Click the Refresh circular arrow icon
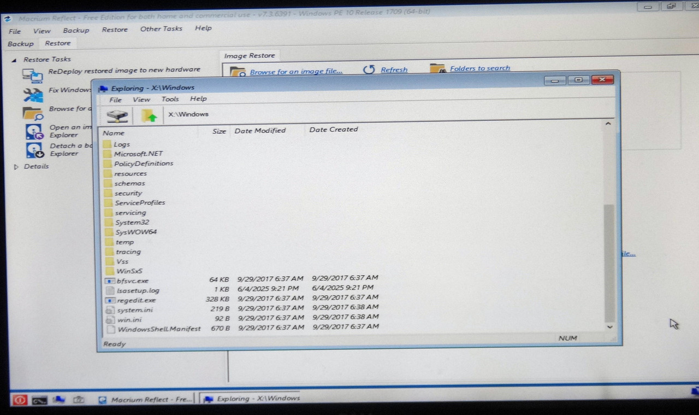 pyautogui.click(x=369, y=70)
